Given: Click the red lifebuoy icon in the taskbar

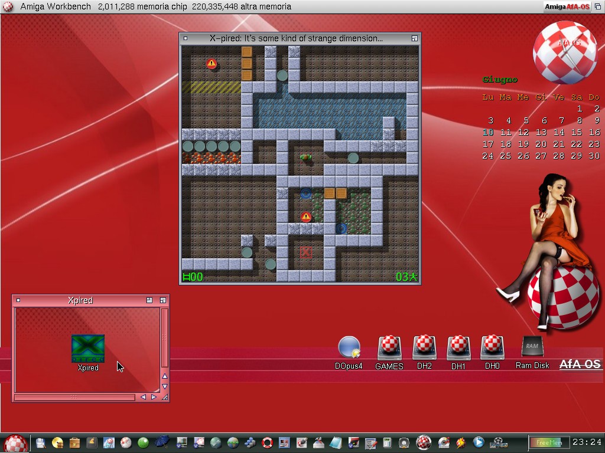Looking at the screenshot, I should coord(267,442).
